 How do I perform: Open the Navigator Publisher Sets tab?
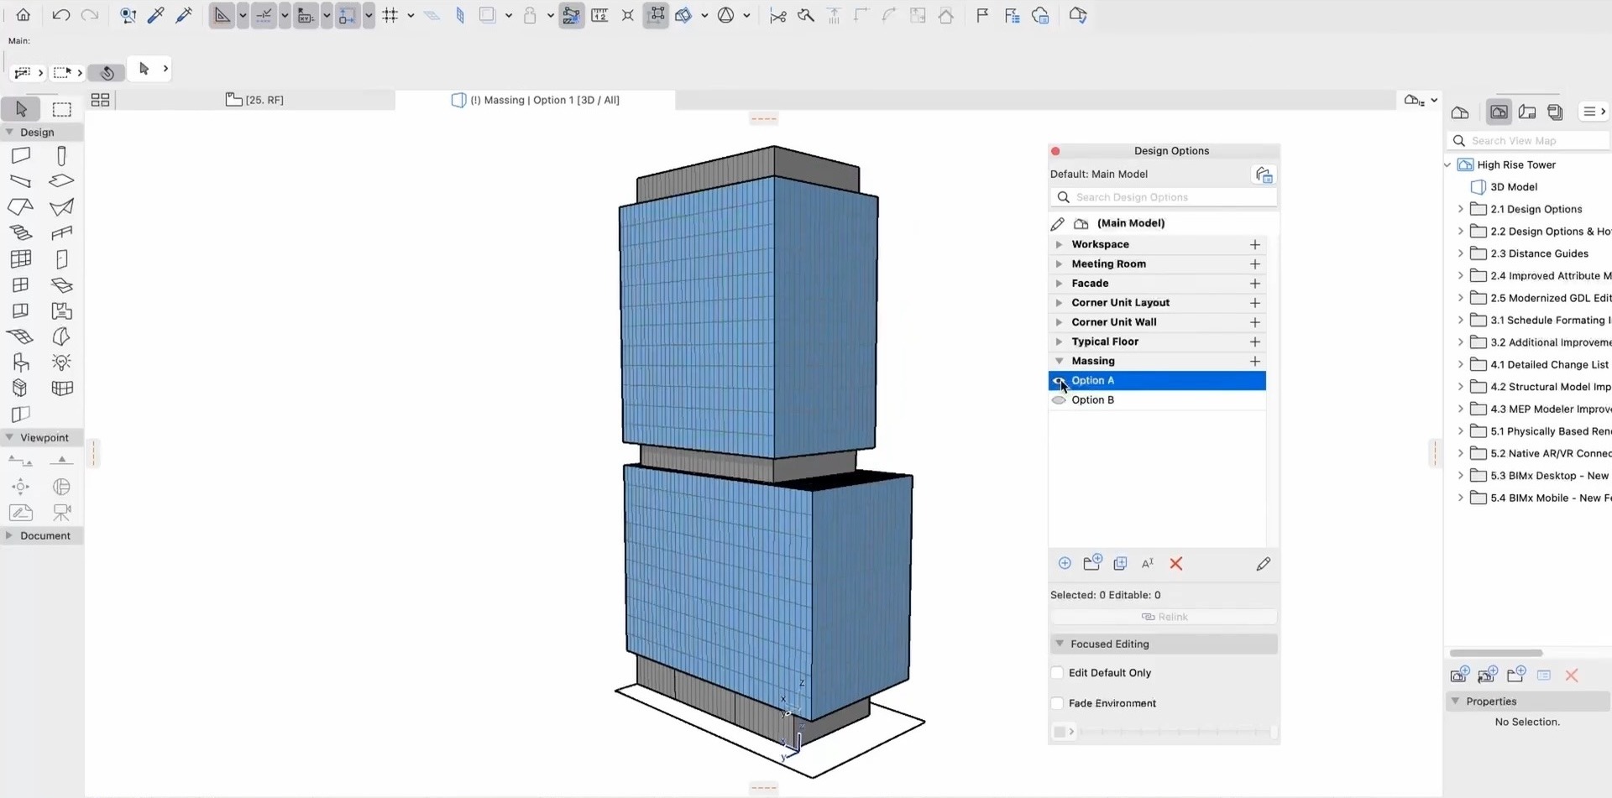[x=1556, y=112]
